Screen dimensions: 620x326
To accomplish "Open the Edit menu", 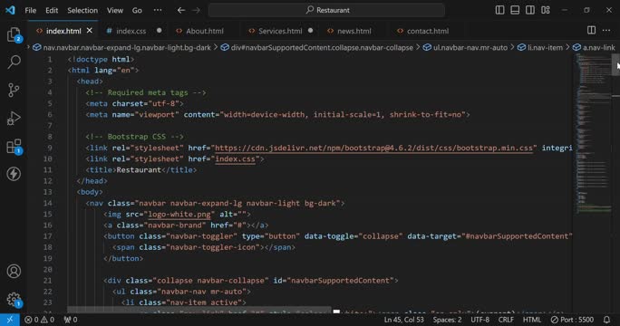I will [52, 10].
